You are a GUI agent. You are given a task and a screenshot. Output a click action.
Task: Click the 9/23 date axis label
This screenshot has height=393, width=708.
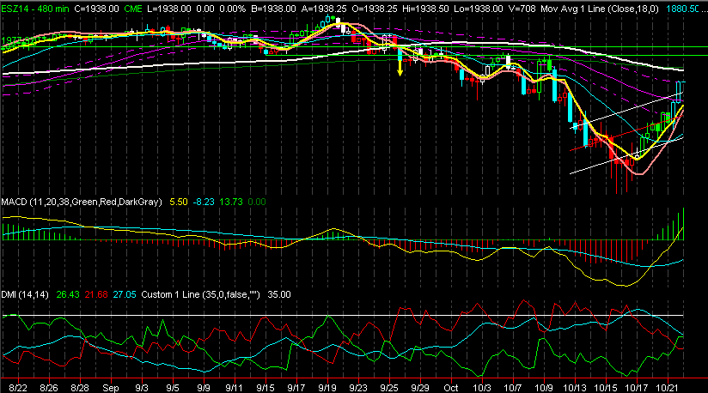358,388
